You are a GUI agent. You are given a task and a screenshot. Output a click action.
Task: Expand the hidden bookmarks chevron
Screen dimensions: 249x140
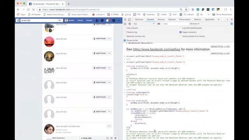[209, 14]
